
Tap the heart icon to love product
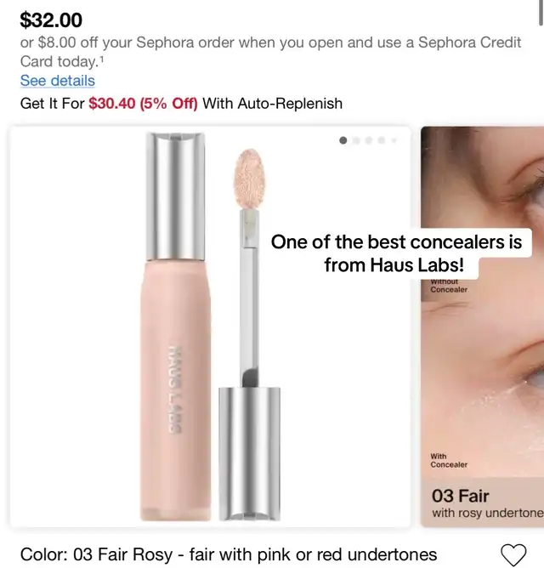(513, 554)
